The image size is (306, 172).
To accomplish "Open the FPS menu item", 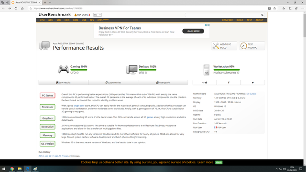I will pos(92,20).
